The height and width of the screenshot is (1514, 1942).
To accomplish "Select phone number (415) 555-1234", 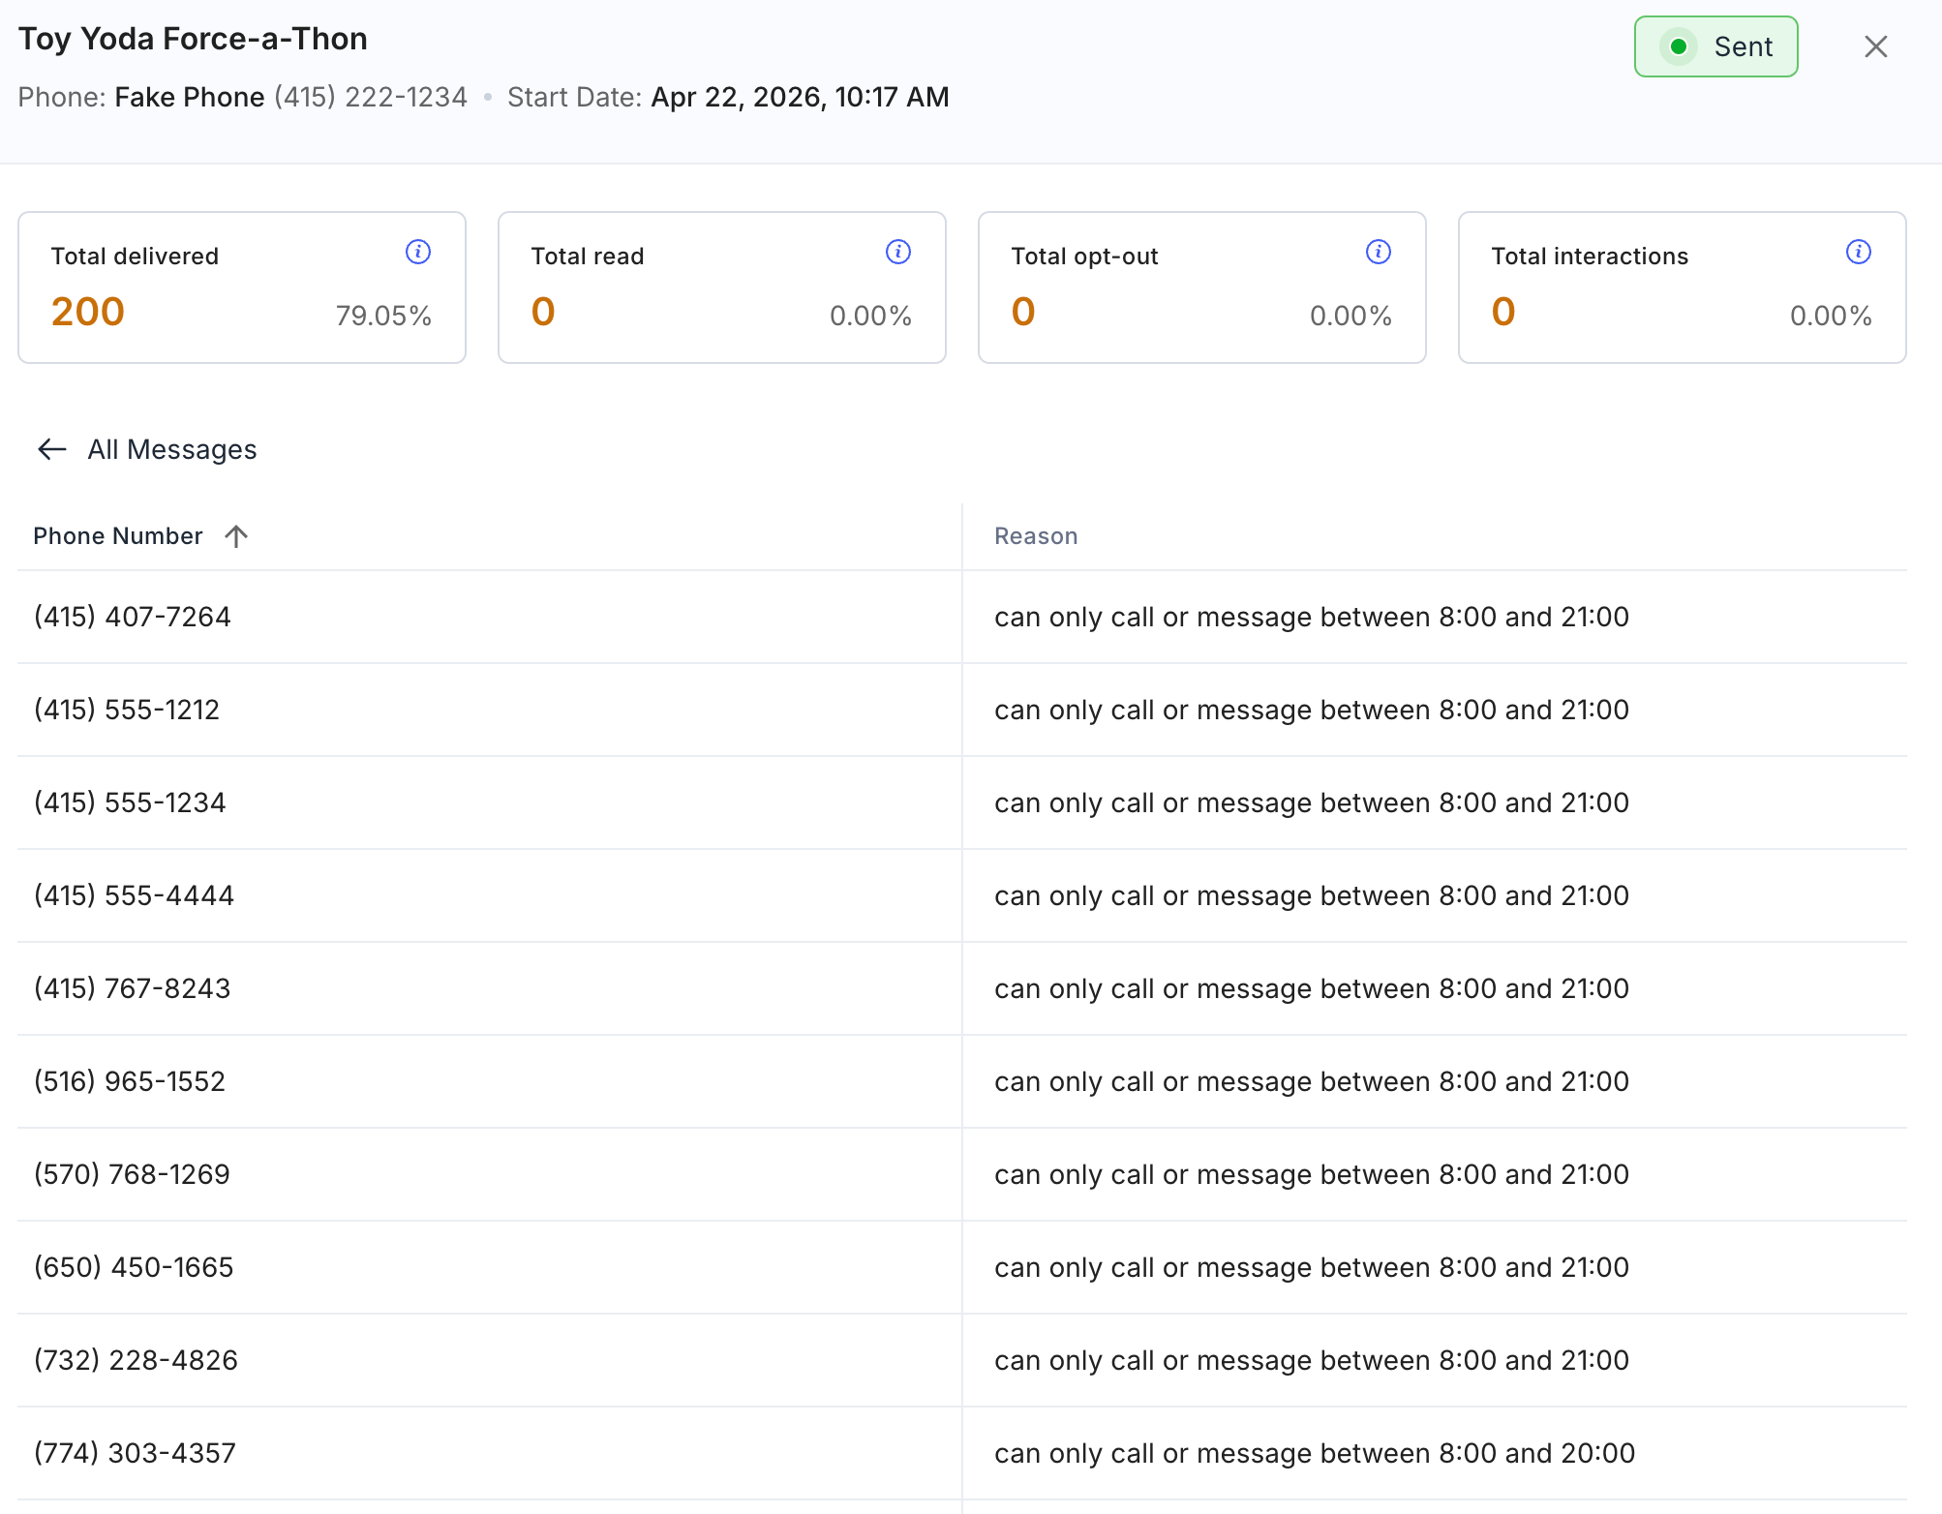I will click(x=130, y=802).
